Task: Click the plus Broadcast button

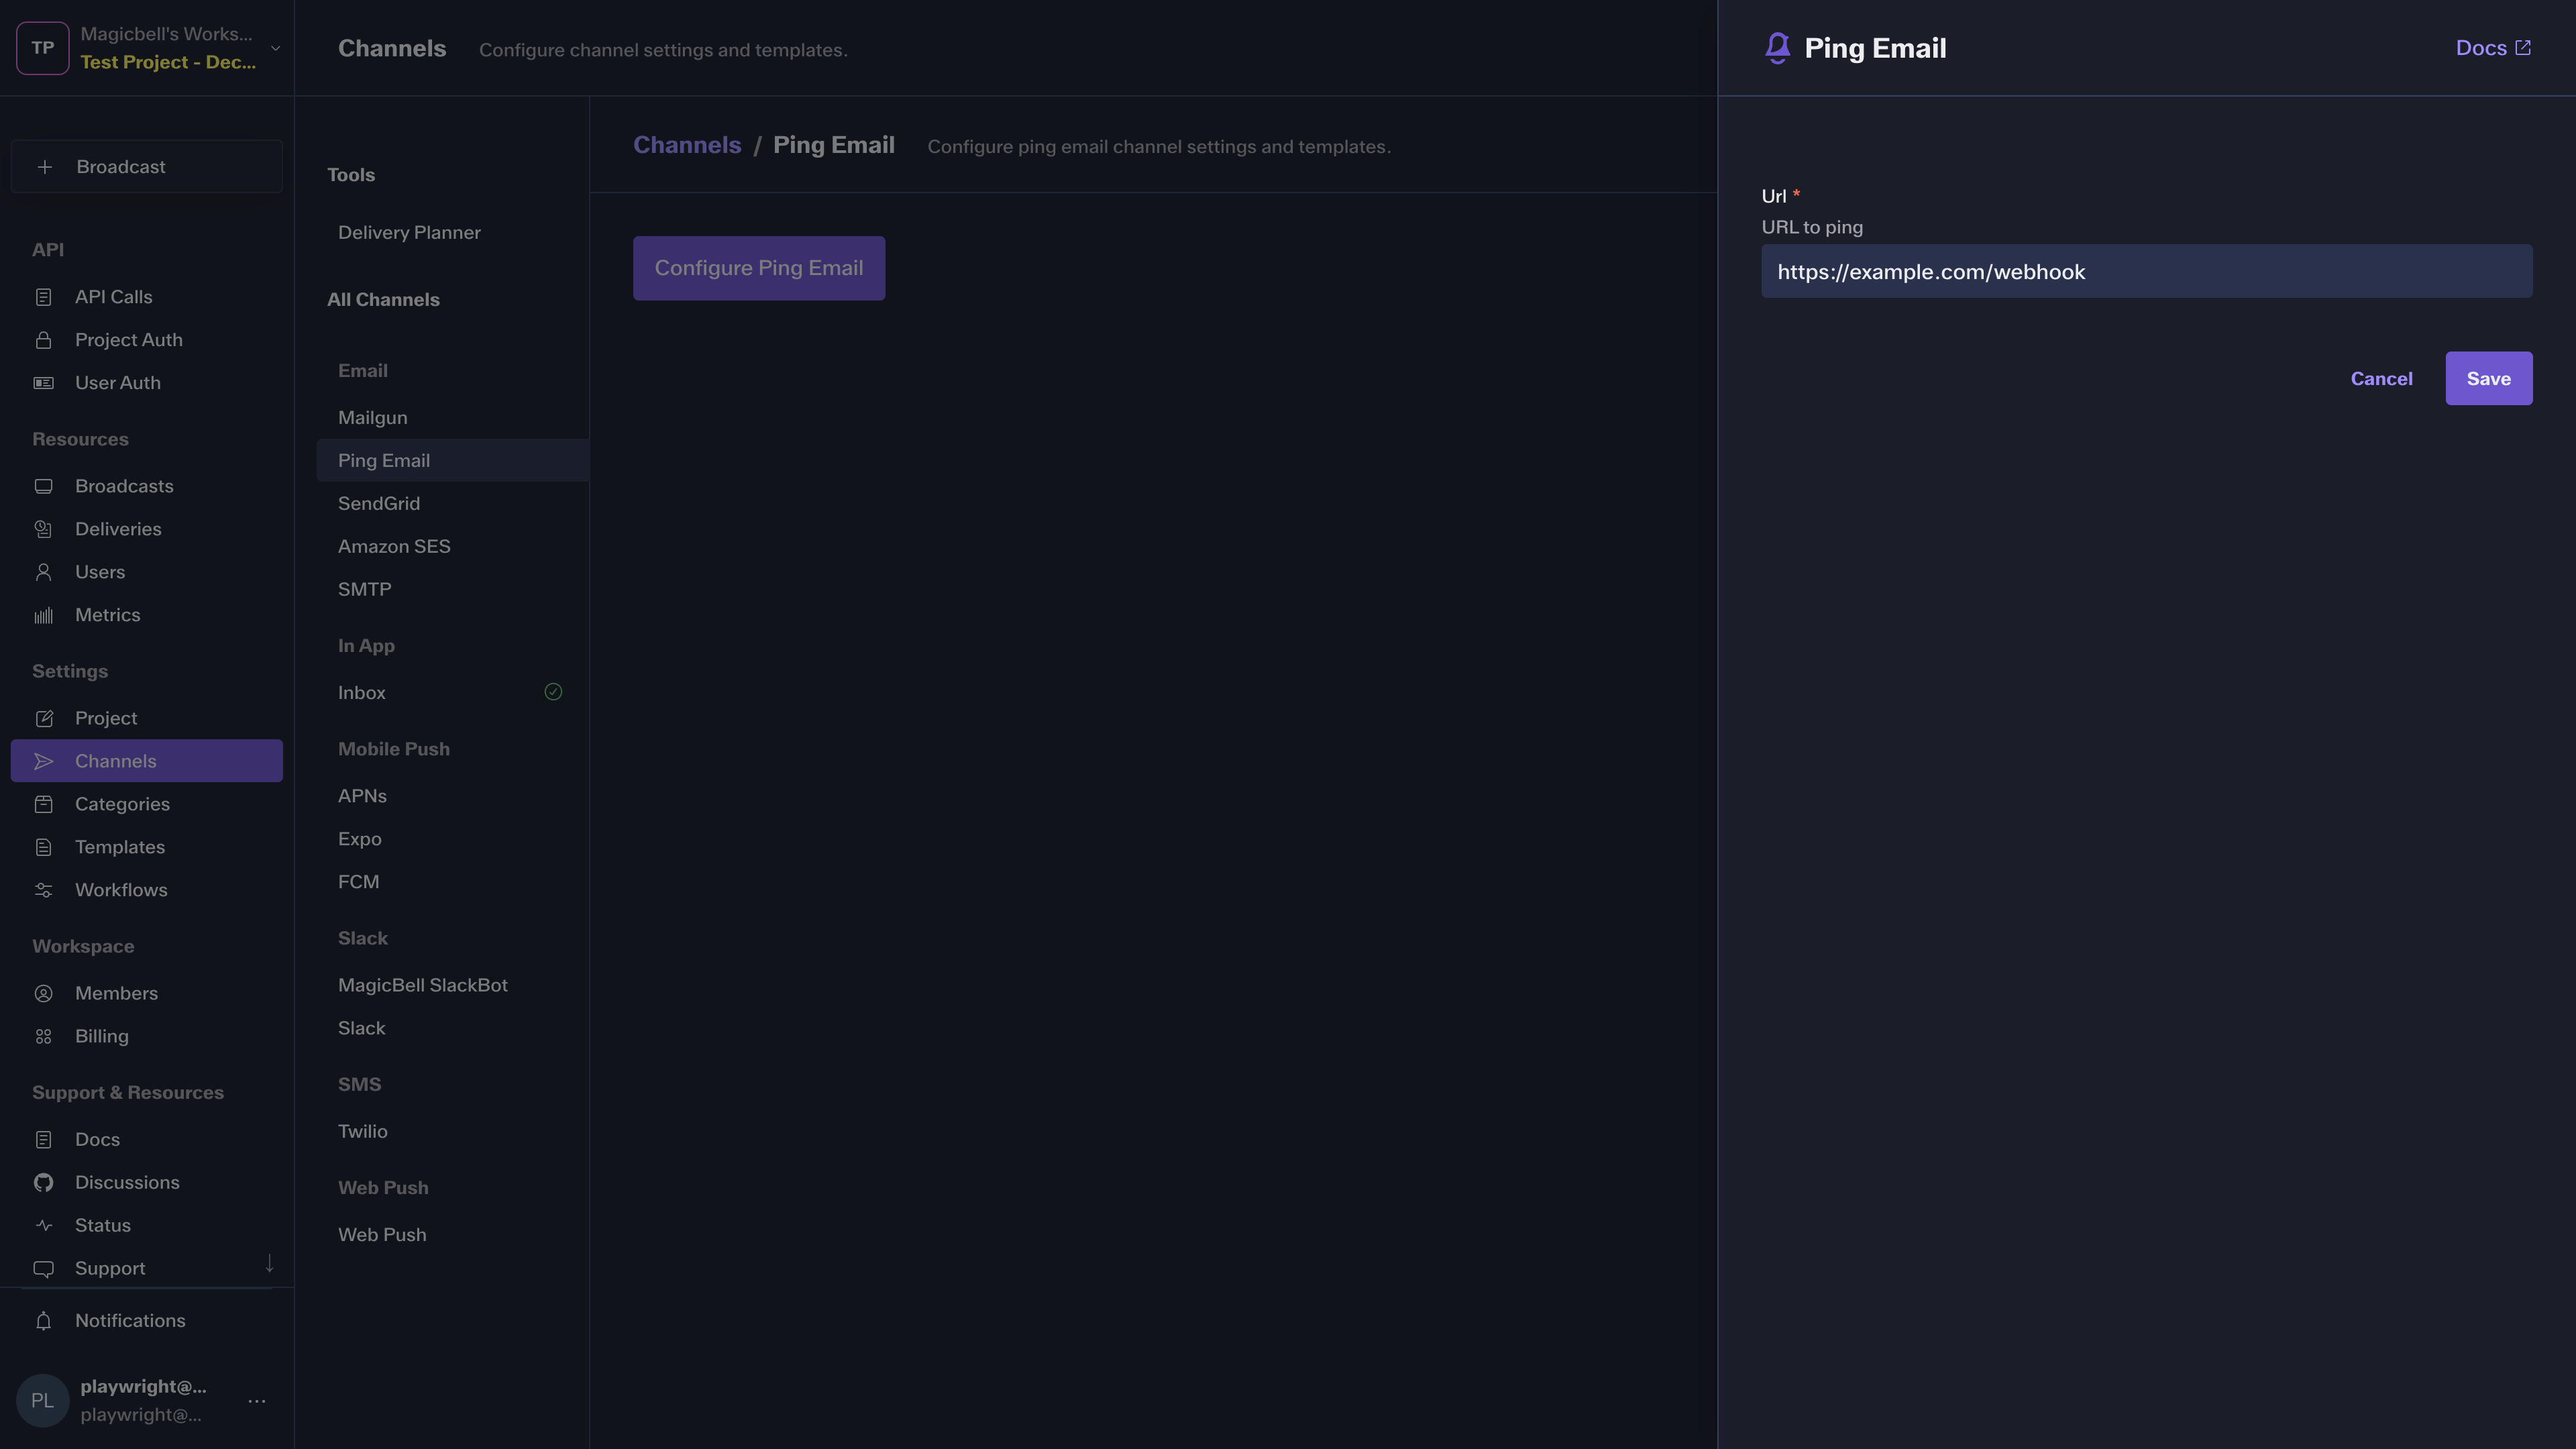Action: (146, 167)
